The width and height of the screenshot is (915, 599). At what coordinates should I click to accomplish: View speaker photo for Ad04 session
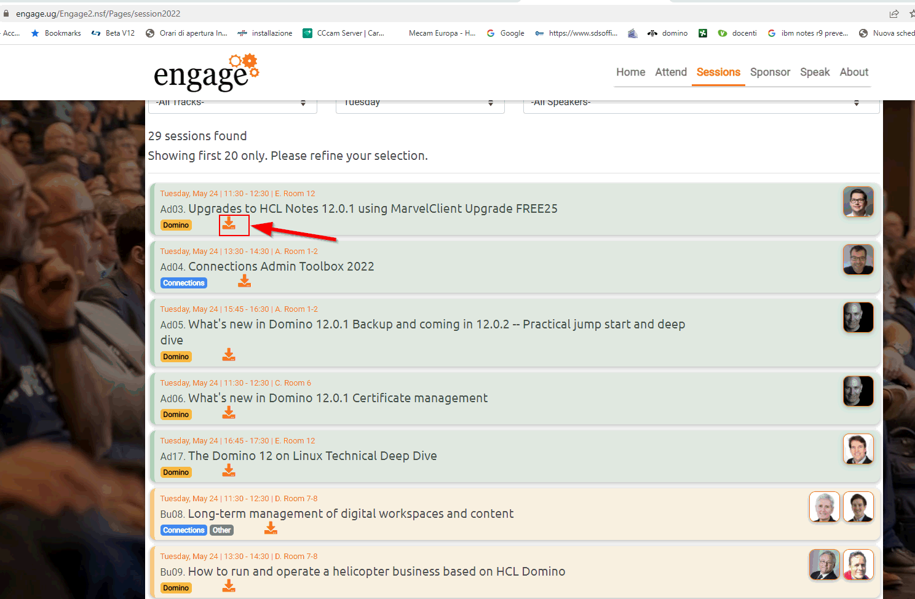point(858,260)
